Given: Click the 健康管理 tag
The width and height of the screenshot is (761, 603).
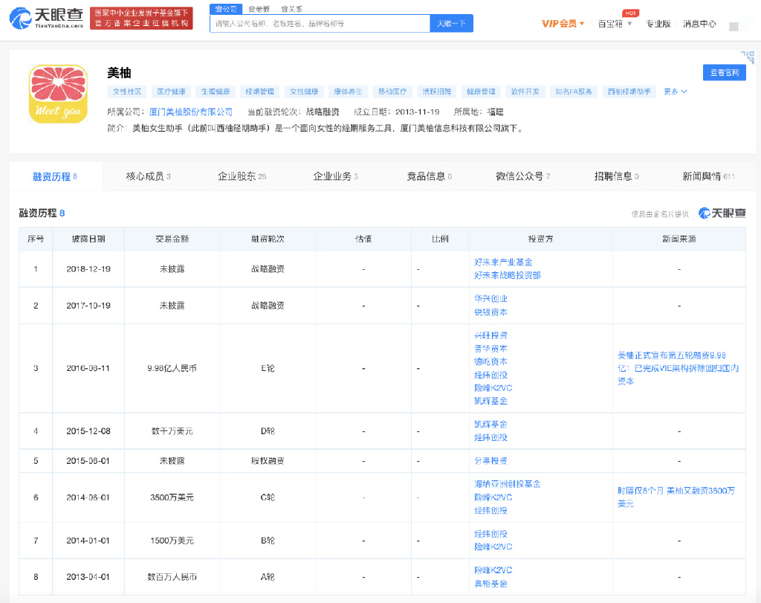Looking at the screenshot, I should (x=481, y=91).
